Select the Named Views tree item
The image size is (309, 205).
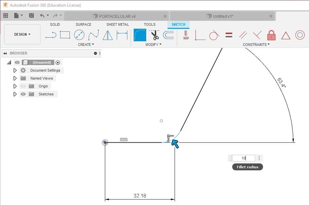[x=42, y=78]
